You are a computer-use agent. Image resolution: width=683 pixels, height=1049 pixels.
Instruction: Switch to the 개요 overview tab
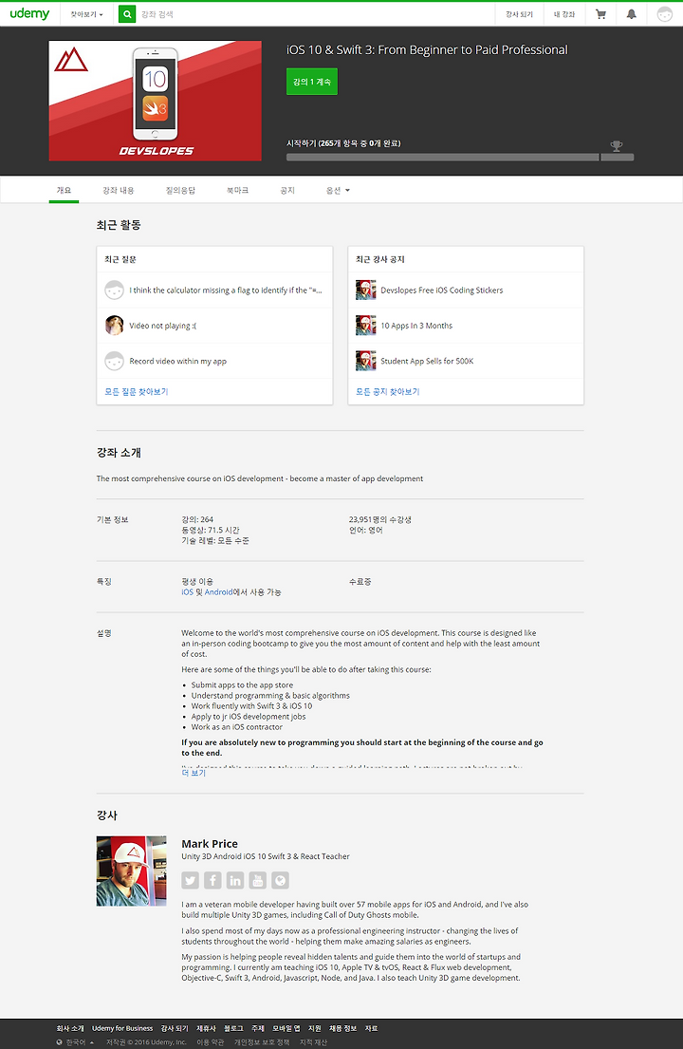tap(64, 191)
